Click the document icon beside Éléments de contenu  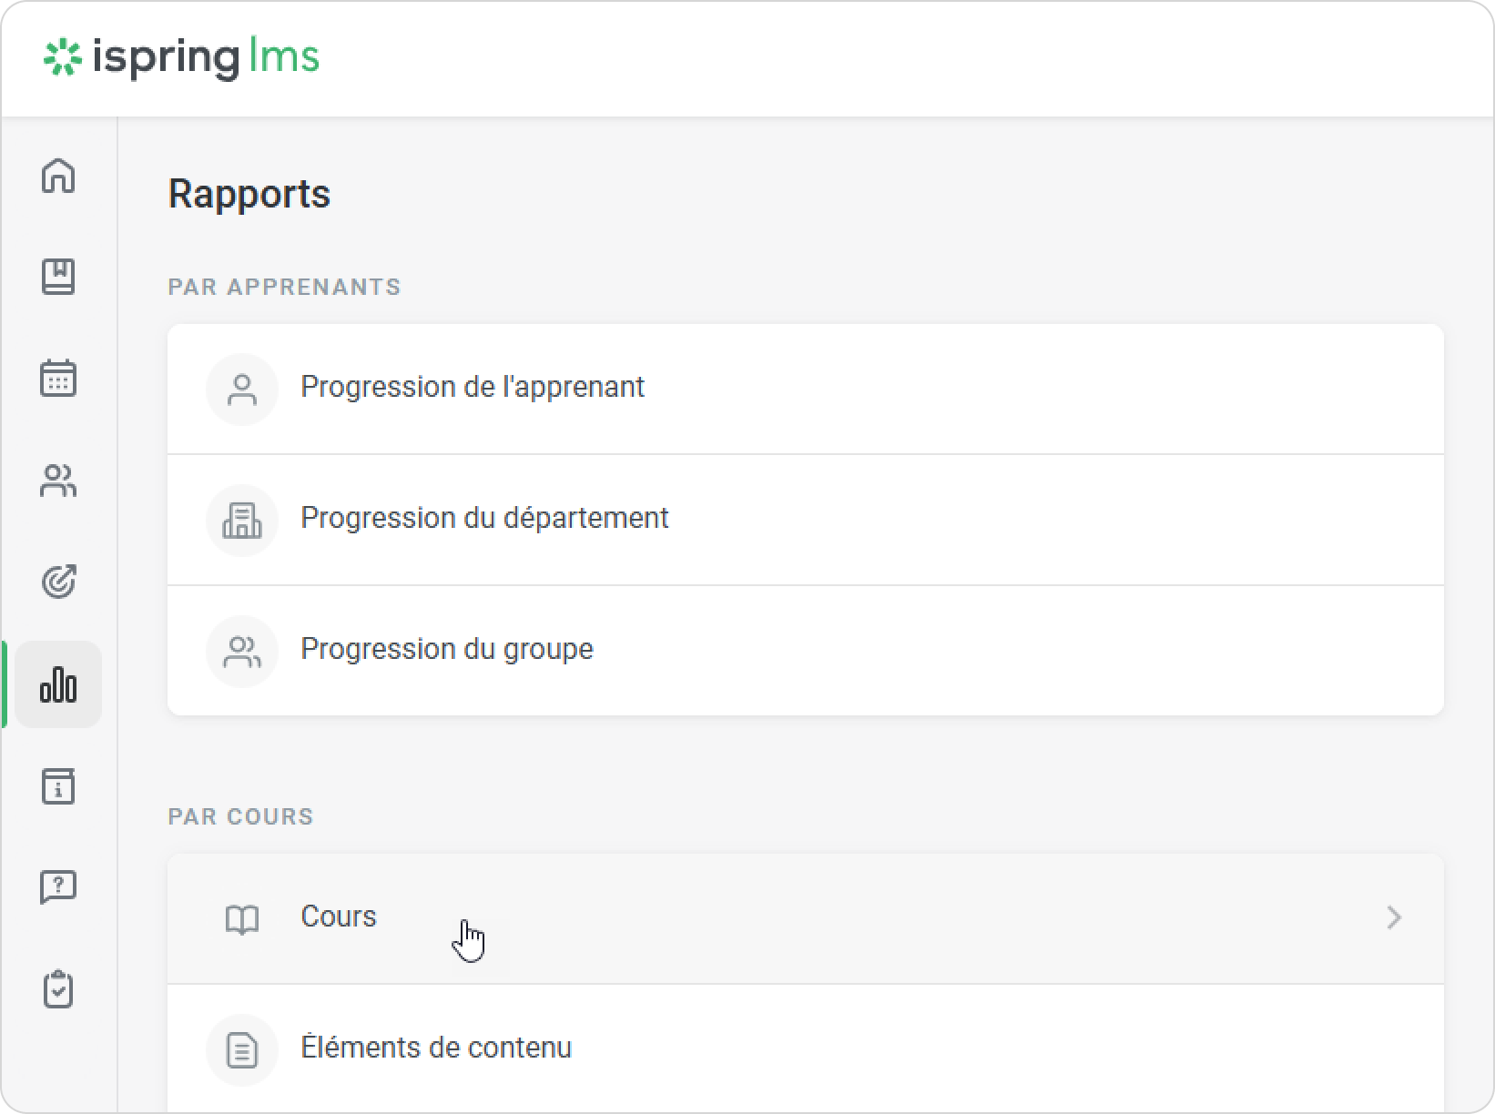click(242, 1050)
